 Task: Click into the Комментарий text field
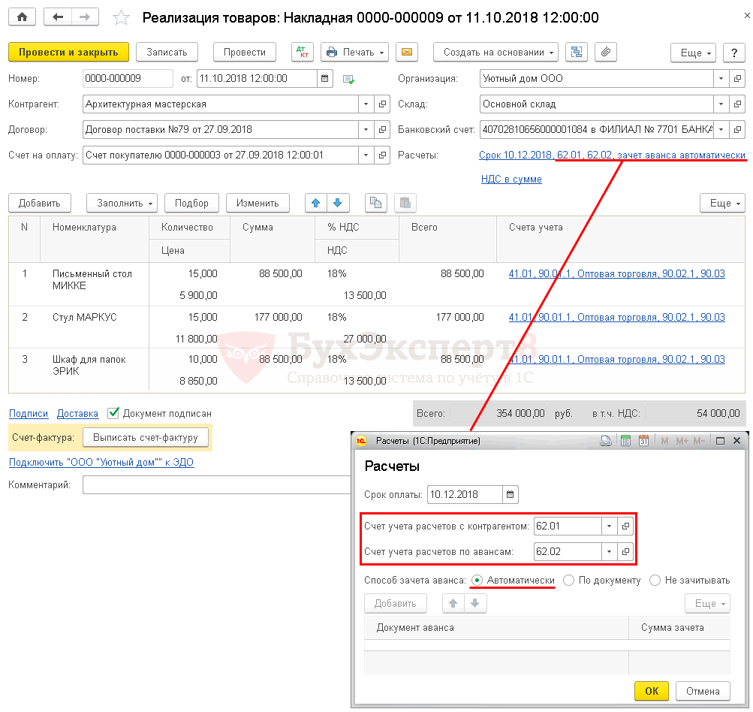(x=218, y=485)
